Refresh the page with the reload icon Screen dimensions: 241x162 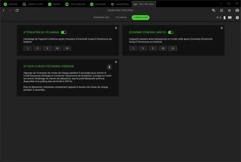pyautogui.click(x=17, y=10)
